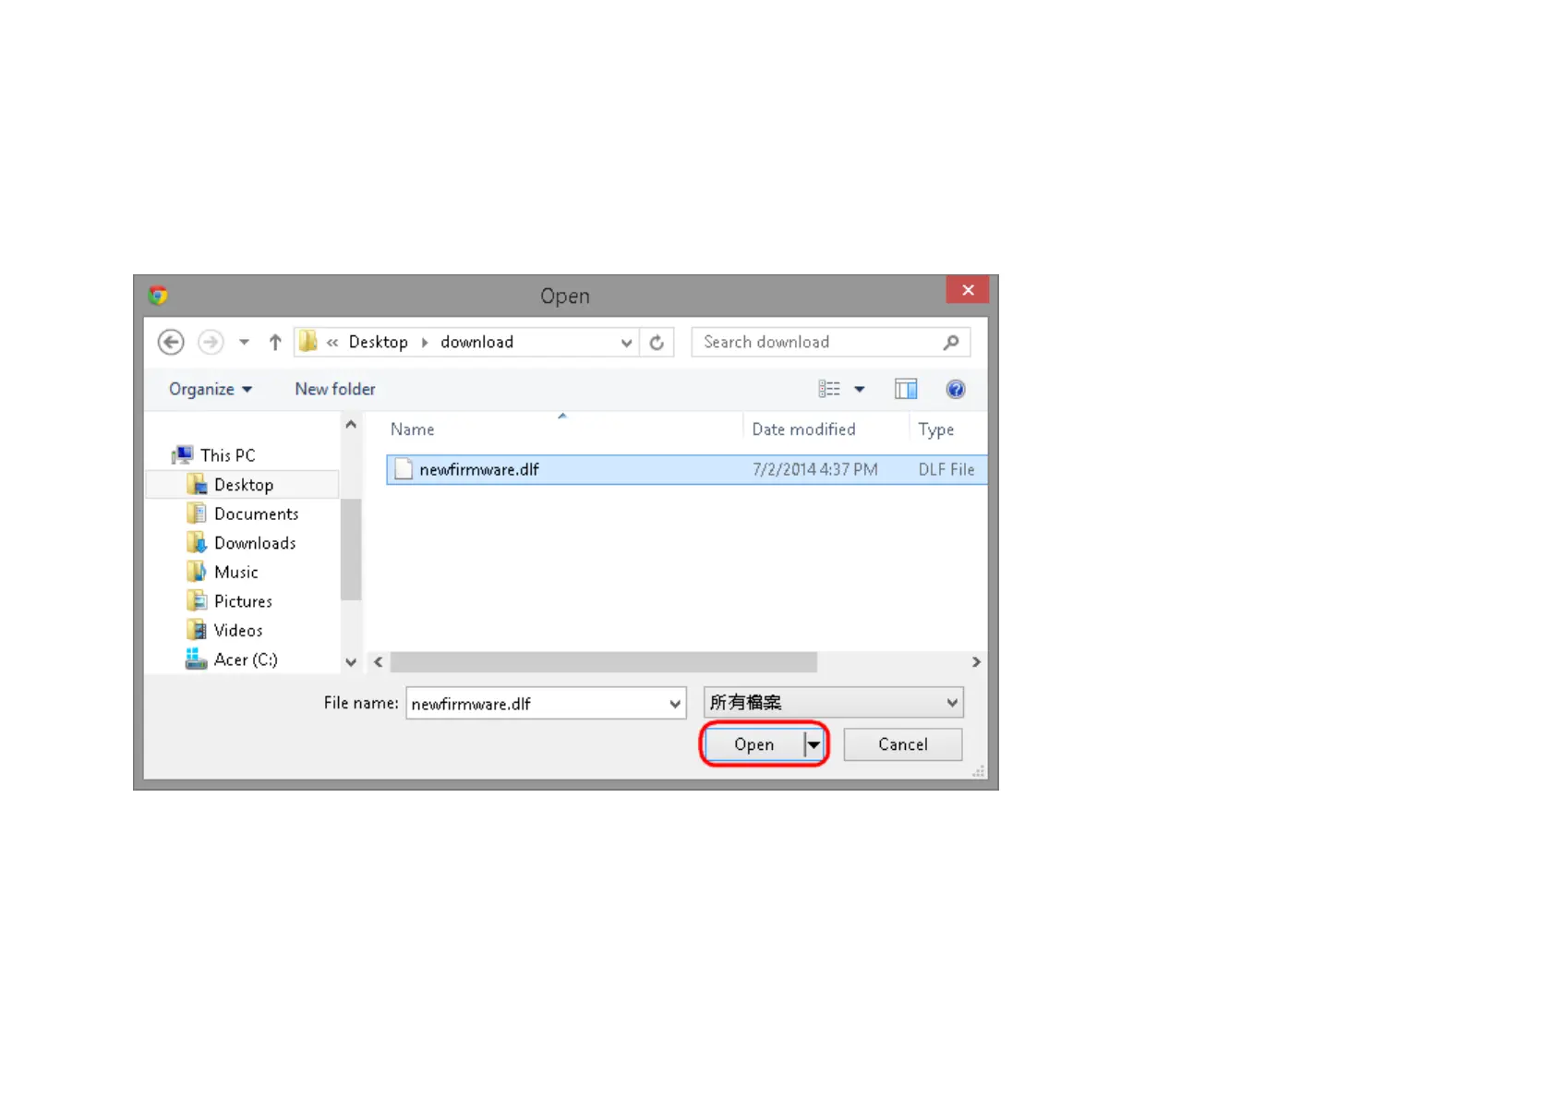Click navigation pane scroll up arrow
Image resolution: width=1555 pixels, height=1100 pixels.
tap(351, 425)
